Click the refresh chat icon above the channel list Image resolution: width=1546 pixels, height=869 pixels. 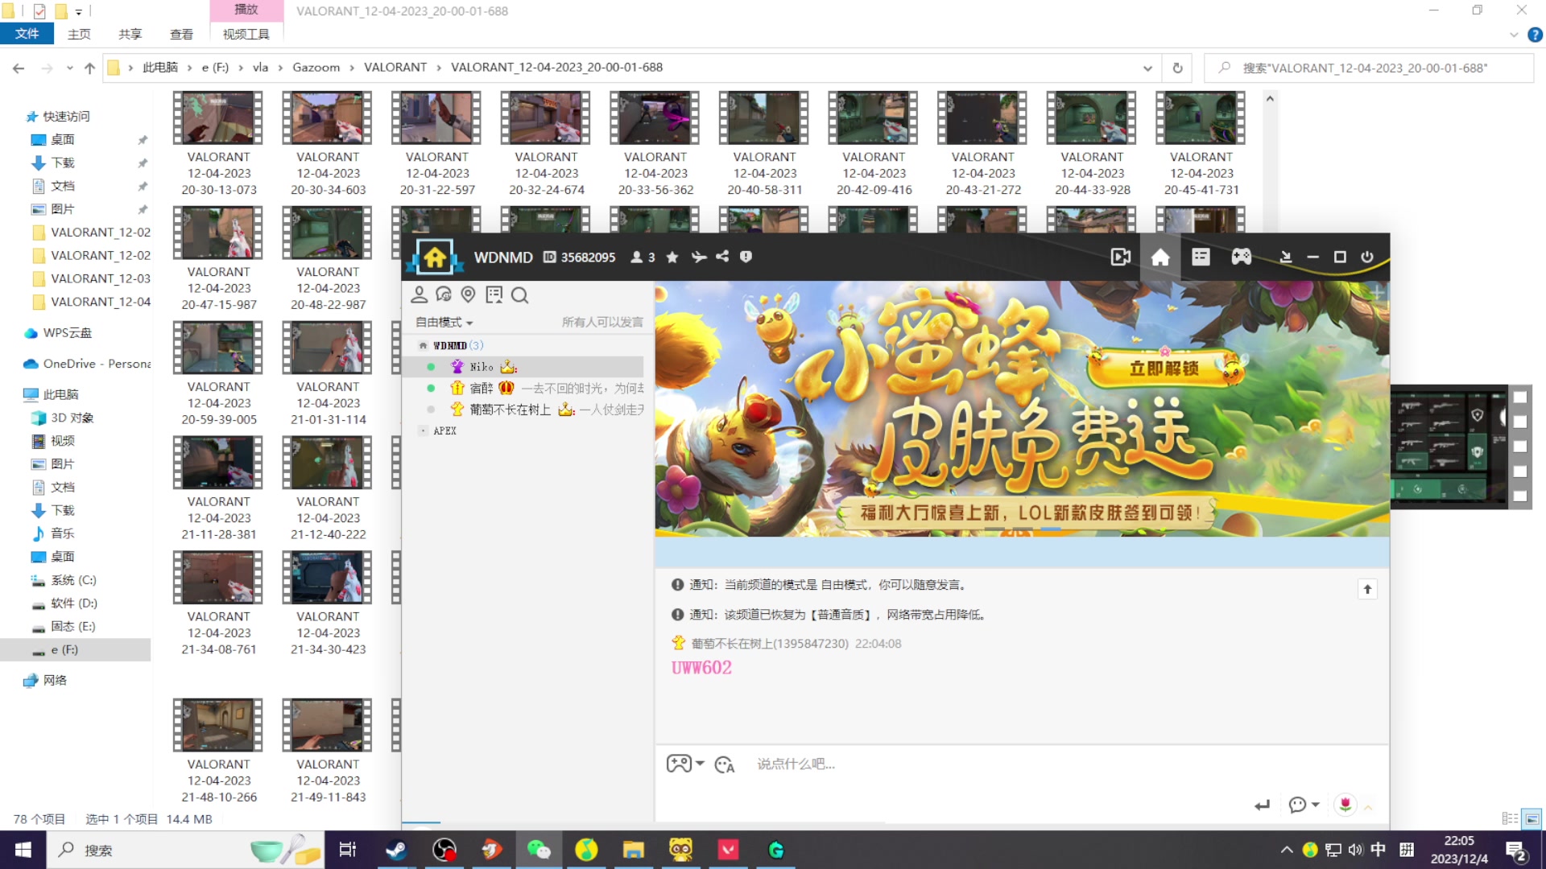tap(444, 295)
